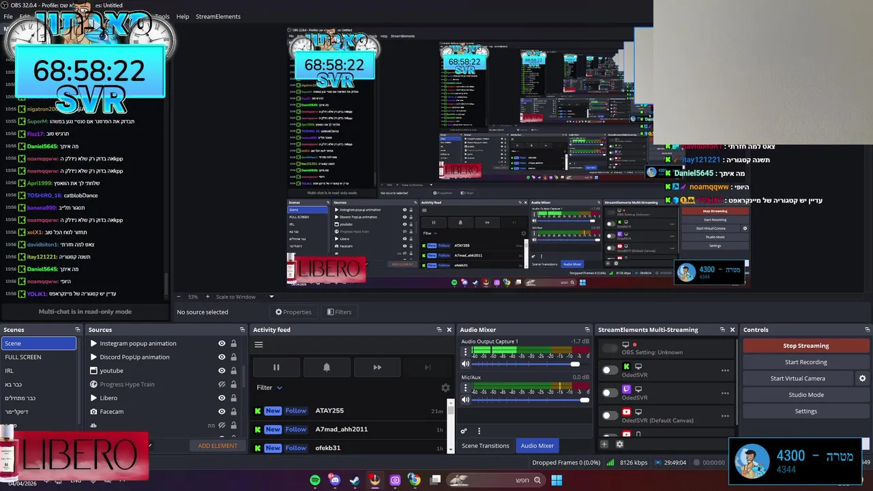Open preview scale dropdown arrow
The width and height of the screenshot is (873, 491).
(271, 297)
